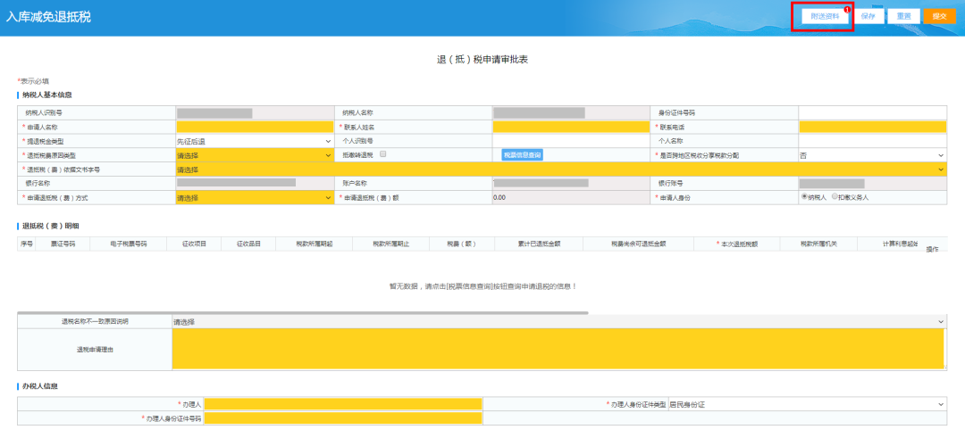Image resolution: width=965 pixels, height=438 pixels.
Task: Expand the 提退税金类型 dropdown
Action: coord(254,141)
